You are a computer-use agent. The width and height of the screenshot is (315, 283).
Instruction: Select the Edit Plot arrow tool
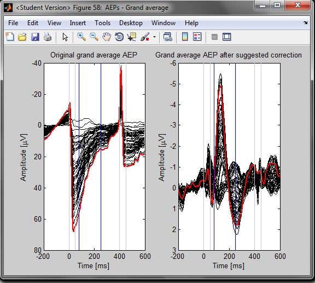tap(65, 37)
